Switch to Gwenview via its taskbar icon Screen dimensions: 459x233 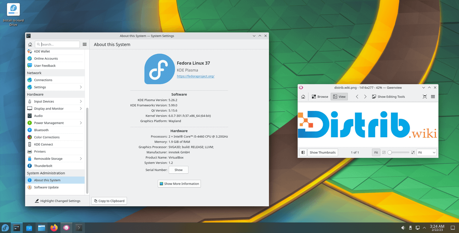pyautogui.click(x=67, y=228)
